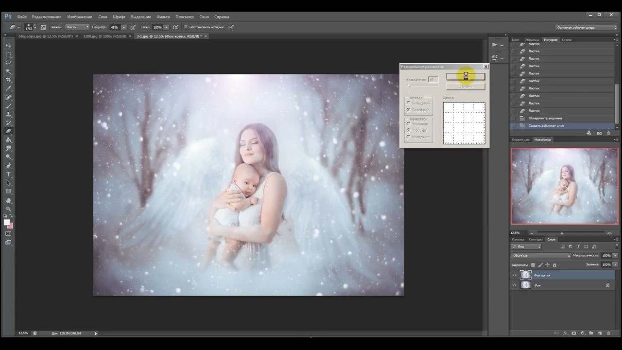Switch to the 'Каналы' panel tab
Viewport: 622px width, 350px height.
pos(518,239)
